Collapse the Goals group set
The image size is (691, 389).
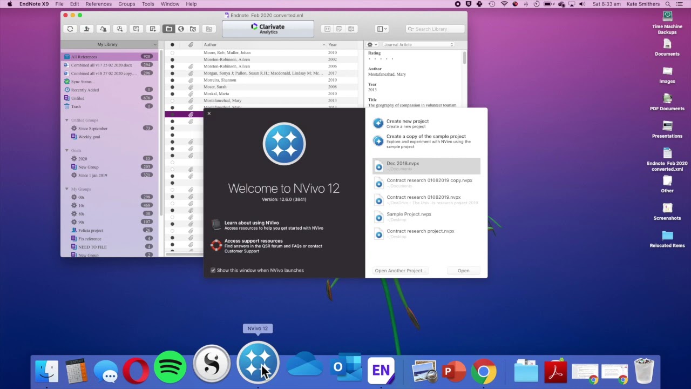[x=67, y=150]
